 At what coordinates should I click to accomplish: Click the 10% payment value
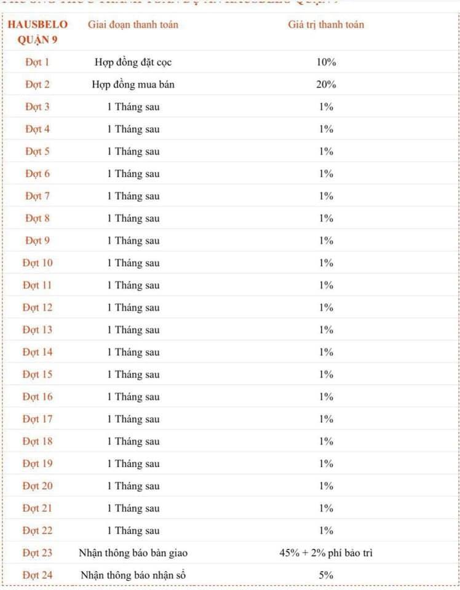pyautogui.click(x=326, y=62)
